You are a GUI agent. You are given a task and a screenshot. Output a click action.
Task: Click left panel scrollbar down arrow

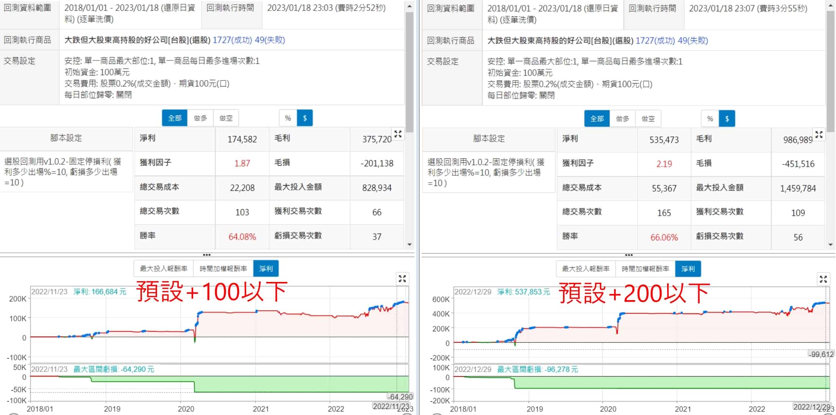409,245
